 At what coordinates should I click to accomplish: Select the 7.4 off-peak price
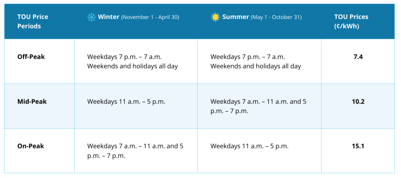tap(358, 57)
